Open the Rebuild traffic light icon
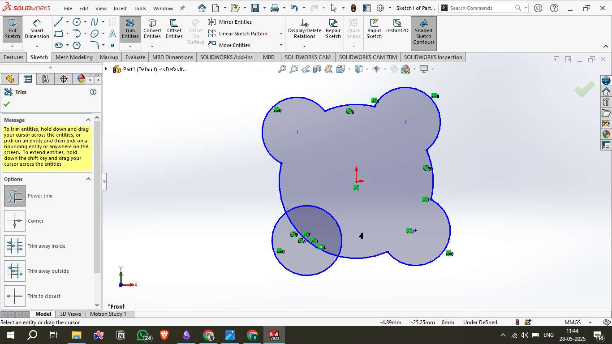Viewport: 612px width, 344px height. pos(353,8)
